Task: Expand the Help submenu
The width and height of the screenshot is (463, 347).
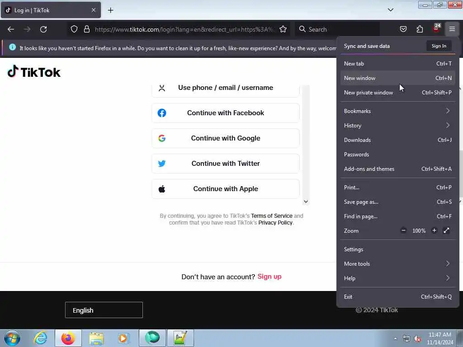Action: point(398,278)
